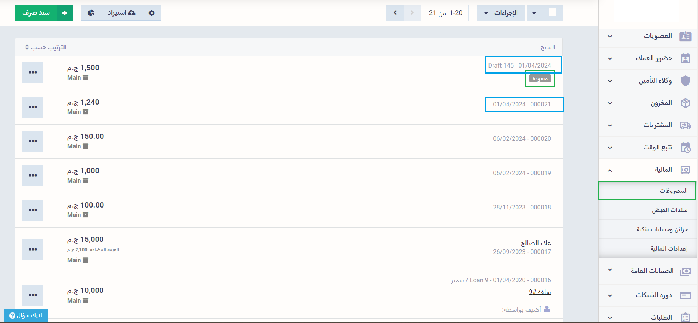
Task: Open the الإجراءات actions dropdown
Action: [501, 13]
